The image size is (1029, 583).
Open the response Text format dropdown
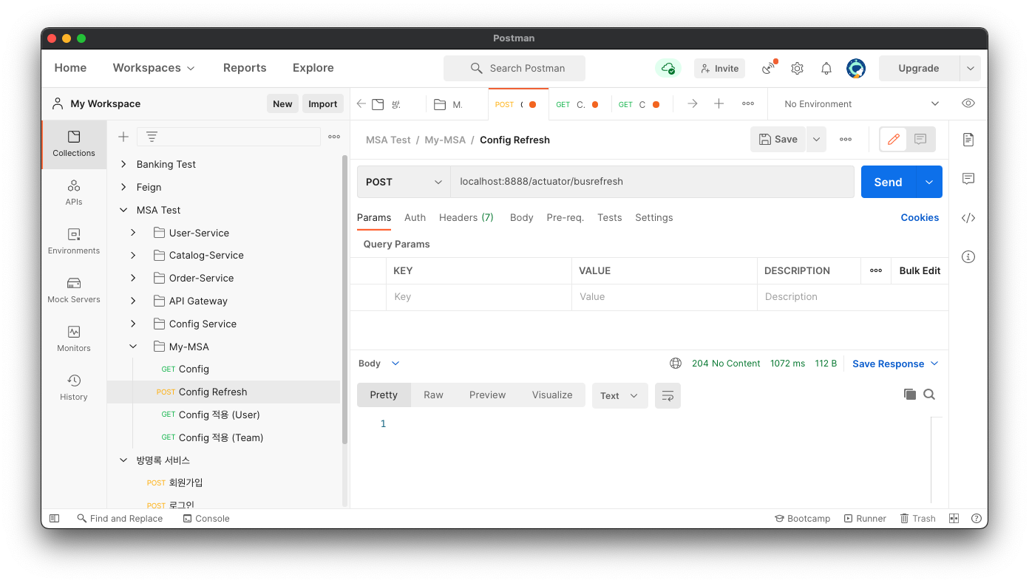tap(619, 395)
